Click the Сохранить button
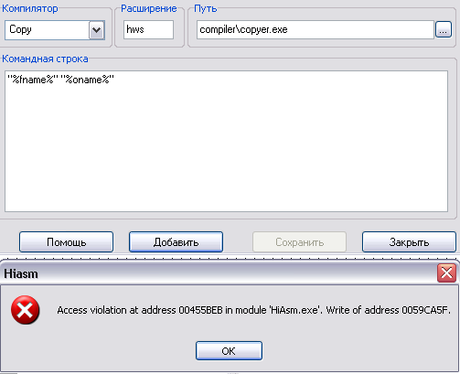The width and height of the screenshot is (460, 374). pos(299,242)
